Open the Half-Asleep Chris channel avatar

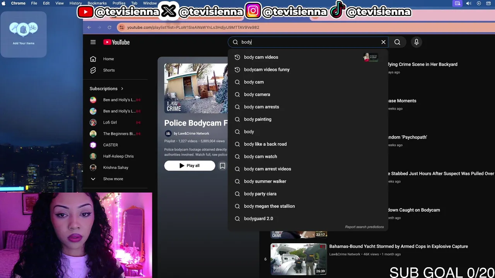pyautogui.click(x=93, y=156)
